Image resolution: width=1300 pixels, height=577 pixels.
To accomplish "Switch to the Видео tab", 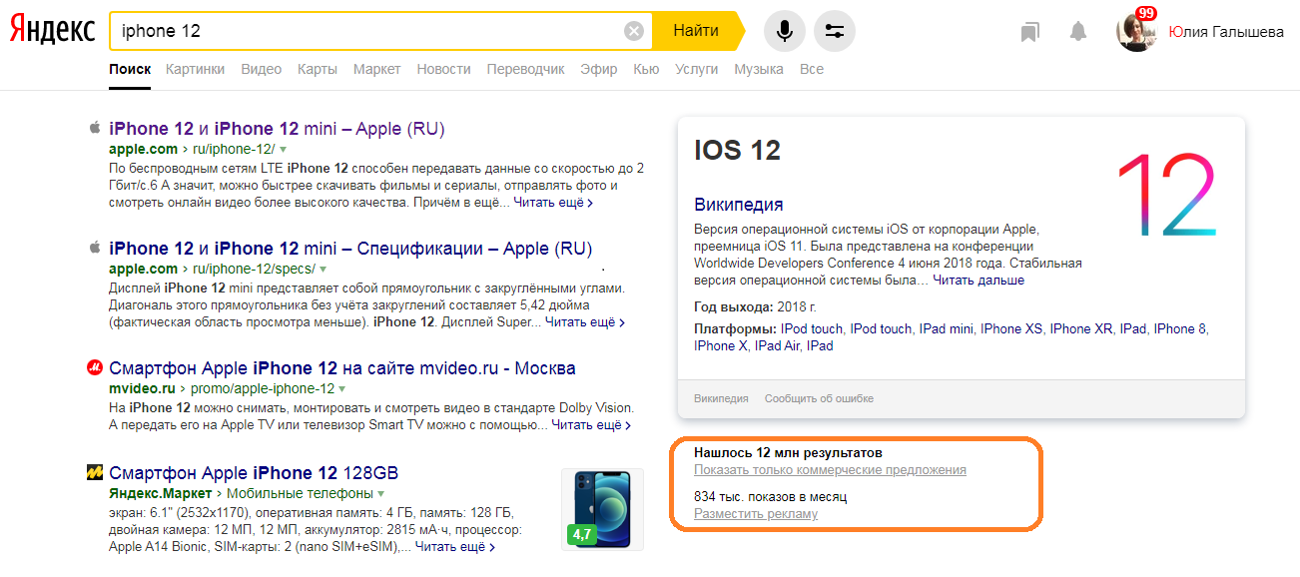I will pyautogui.click(x=262, y=69).
